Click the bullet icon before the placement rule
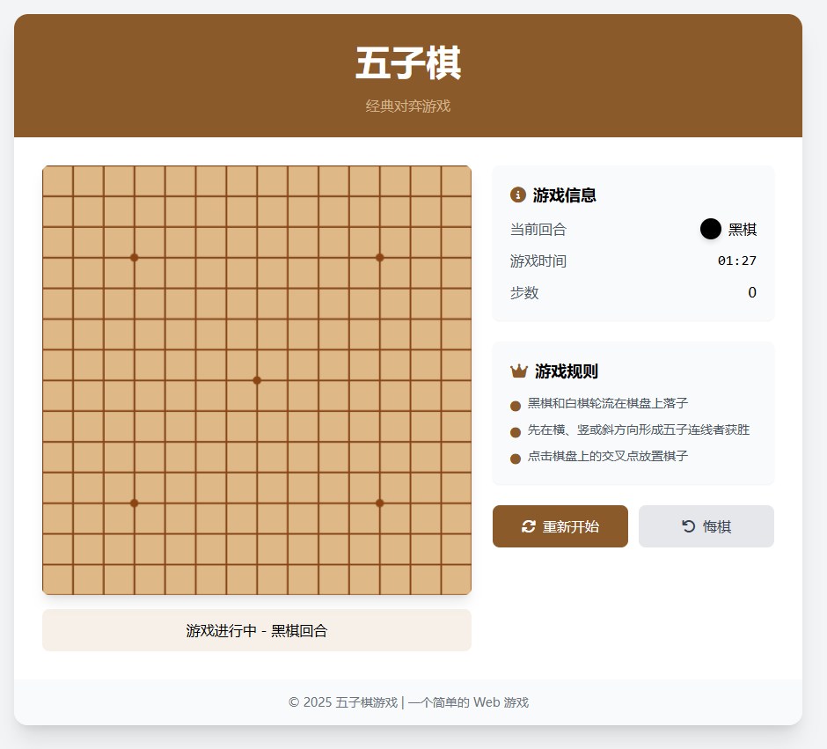Image resolution: width=827 pixels, height=749 pixels. tap(515, 458)
